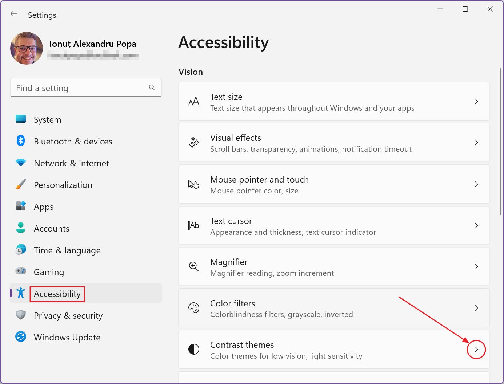Click the Personalization paintbrush icon
Image resolution: width=504 pixels, height=384 pixels.
click(21, 184)
